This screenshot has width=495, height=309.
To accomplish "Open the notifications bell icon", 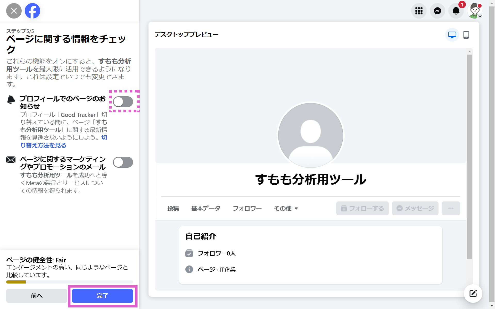I will [x=456, y=11].
